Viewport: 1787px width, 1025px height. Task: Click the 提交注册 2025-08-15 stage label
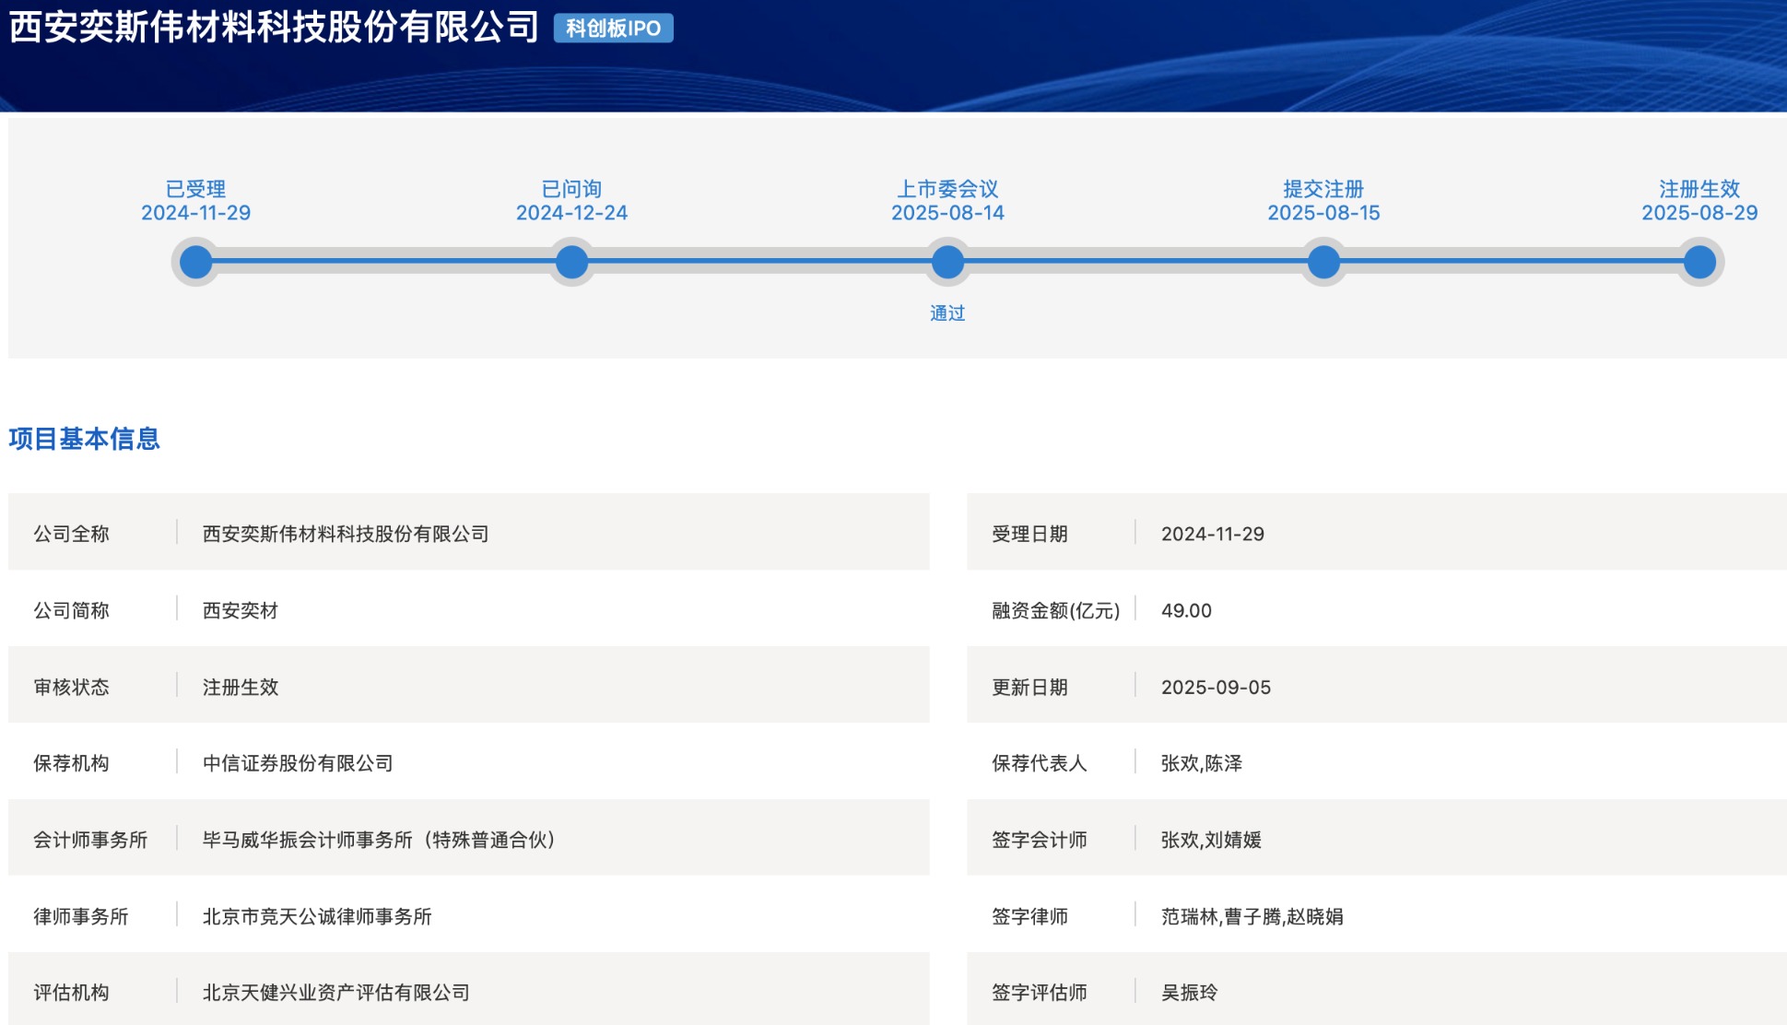click(1323, 201)
